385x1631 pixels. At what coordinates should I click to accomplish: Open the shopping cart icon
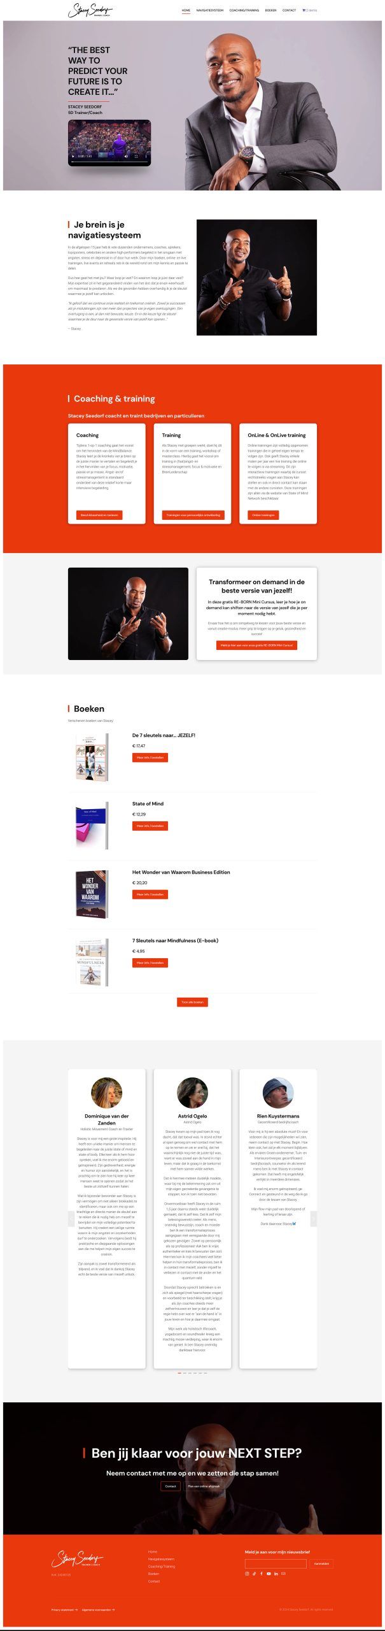click(x=304, y=10)
